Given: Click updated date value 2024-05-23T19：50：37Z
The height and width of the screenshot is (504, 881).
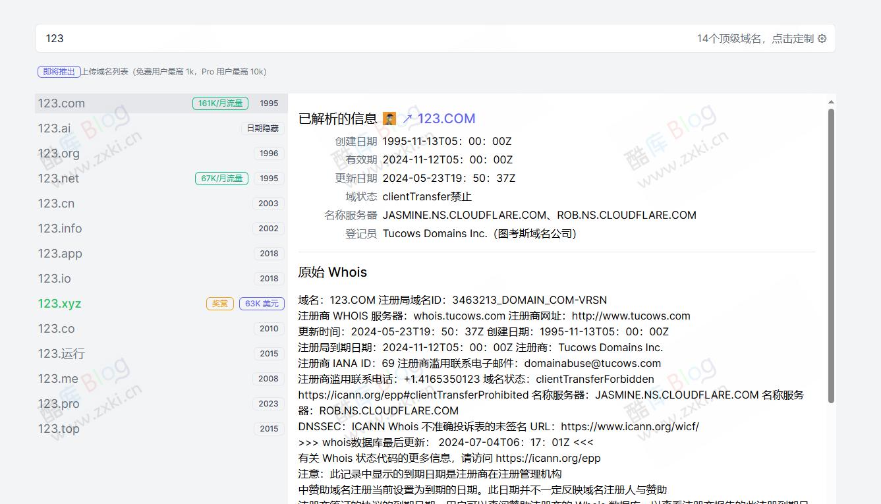Looking at the screenshot, I should point(449,178).
